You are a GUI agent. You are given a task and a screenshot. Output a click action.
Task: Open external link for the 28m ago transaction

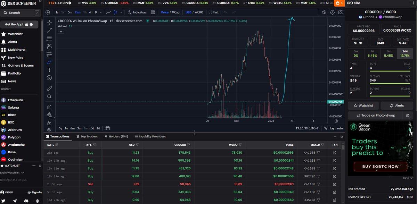click(x=335, y=153)
